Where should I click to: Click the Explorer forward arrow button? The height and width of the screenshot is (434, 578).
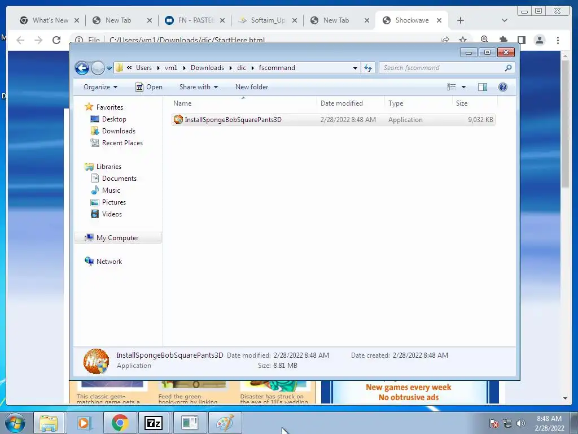click(x=98, y=68)
